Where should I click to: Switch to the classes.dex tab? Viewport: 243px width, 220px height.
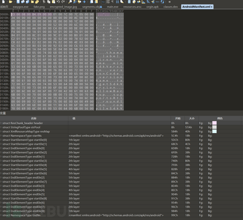(170, 7)
